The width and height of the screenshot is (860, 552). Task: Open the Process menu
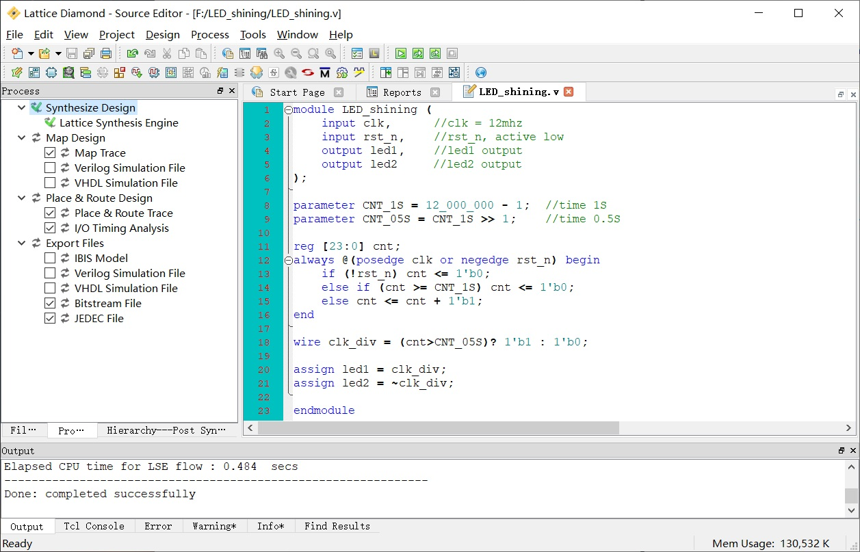coord(209,35)
